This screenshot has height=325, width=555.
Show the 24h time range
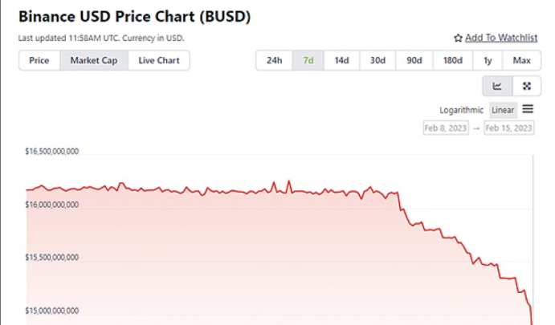[274, 60]
